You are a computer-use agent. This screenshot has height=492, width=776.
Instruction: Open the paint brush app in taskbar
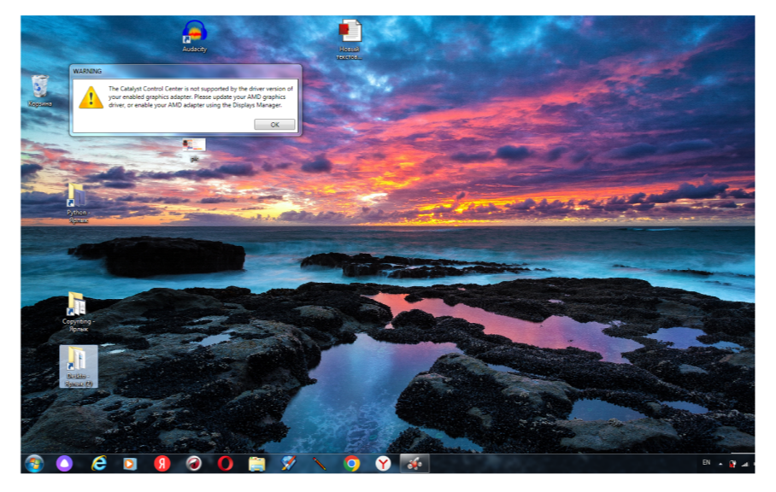coord(289,464)
